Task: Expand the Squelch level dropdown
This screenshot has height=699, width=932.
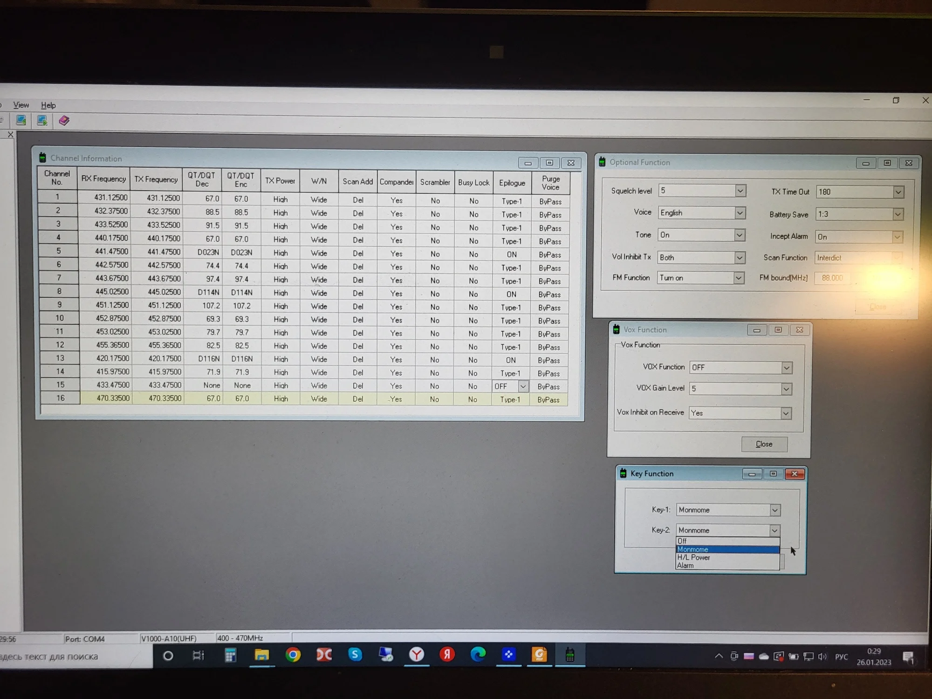Action: pyautogui.click(x=740, y=191)
